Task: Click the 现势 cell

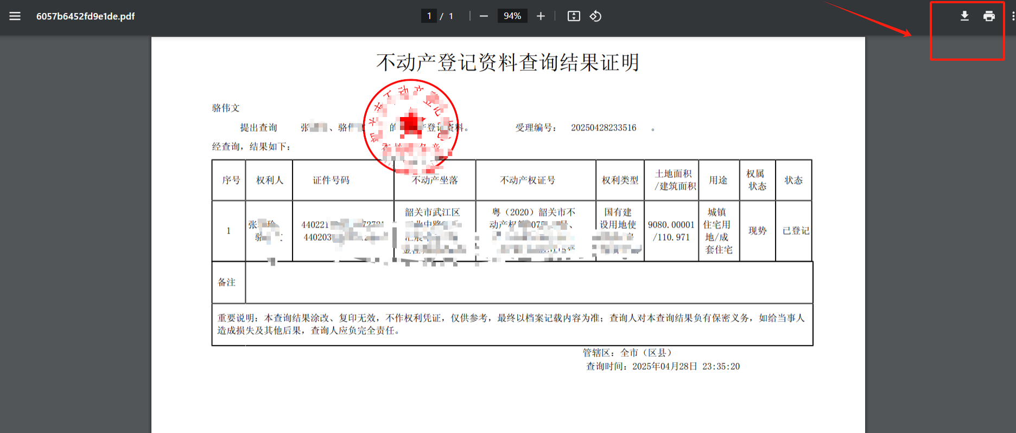Action: (757, 231)
